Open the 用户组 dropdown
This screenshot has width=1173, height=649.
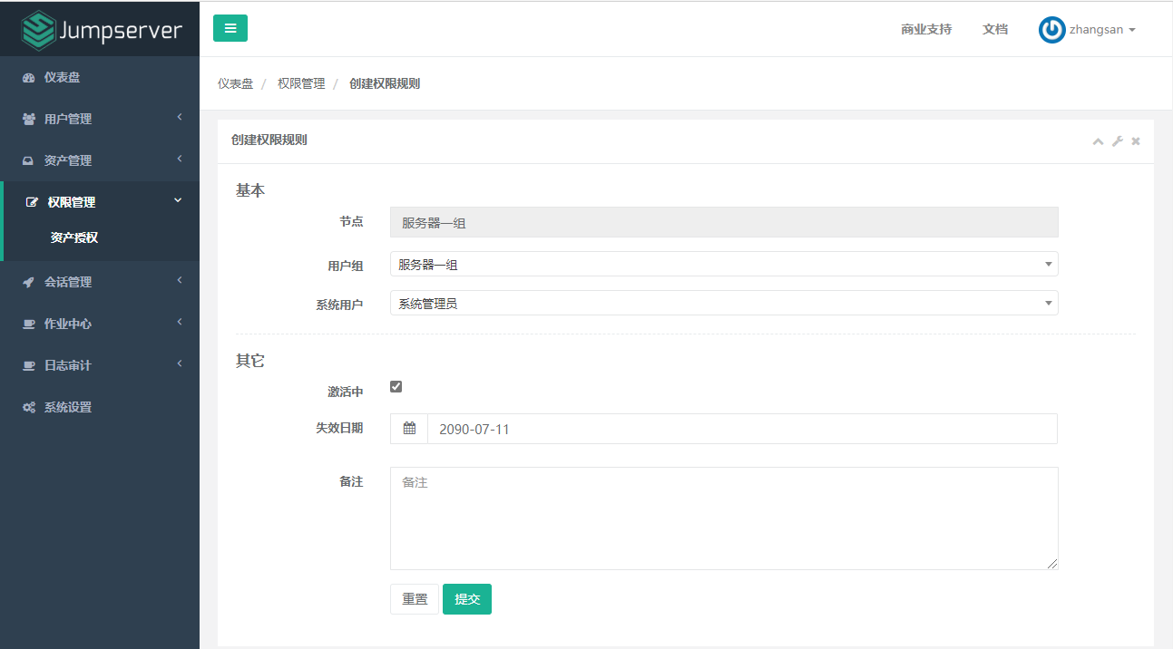click(723, 264)
